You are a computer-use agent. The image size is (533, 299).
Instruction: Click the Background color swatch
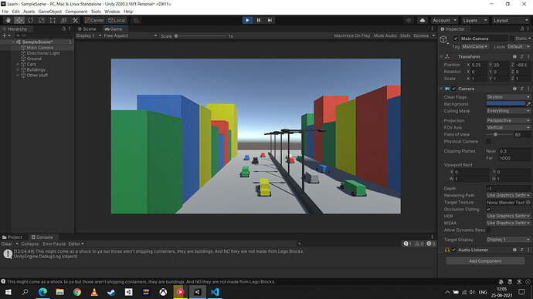click(x=505, y=104)
